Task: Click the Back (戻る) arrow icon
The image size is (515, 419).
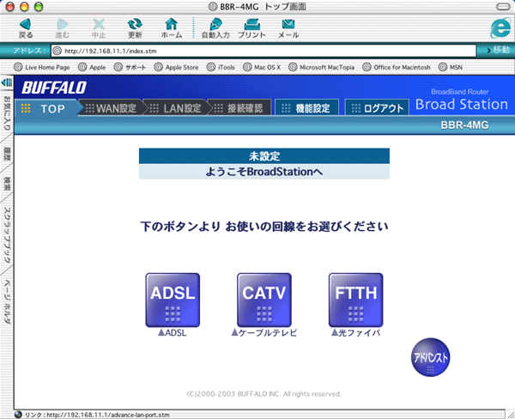Action: click(x=25, y=25)
